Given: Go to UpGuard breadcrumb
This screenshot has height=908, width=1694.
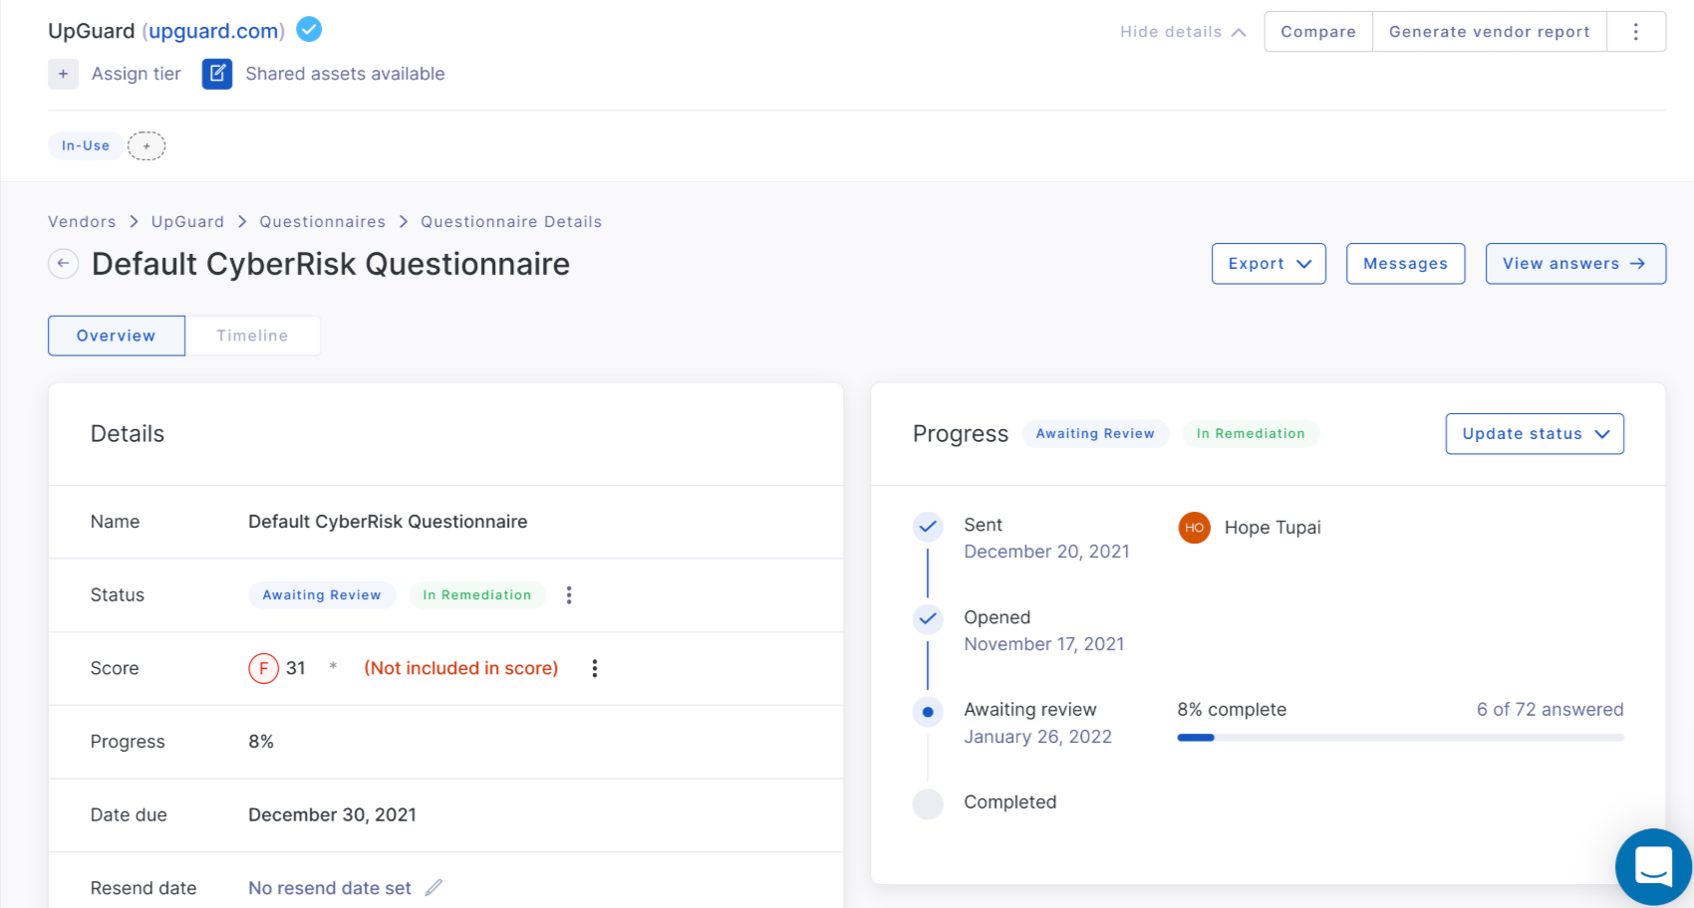Looking at the screenshot, I should point(187,222).
